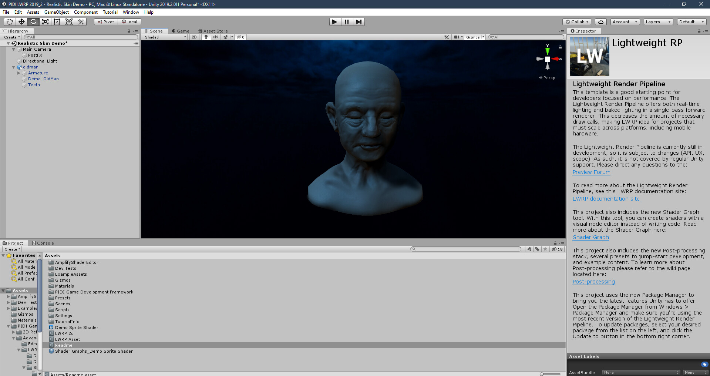The image size is (710, 376).
Task: Toggle scene audio in Scene view
Action: (x=215, y=37)
